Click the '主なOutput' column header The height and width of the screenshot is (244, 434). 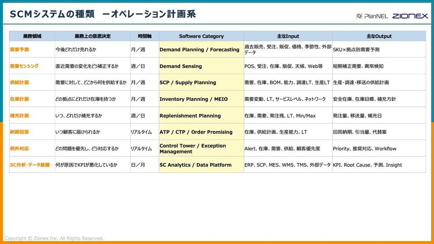(379, 36)
